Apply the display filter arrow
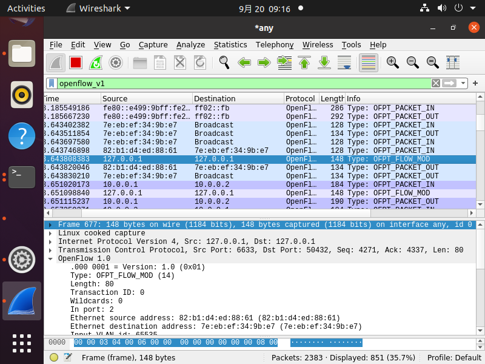Viewport: 485px width, 364px height. pos(449,83)
